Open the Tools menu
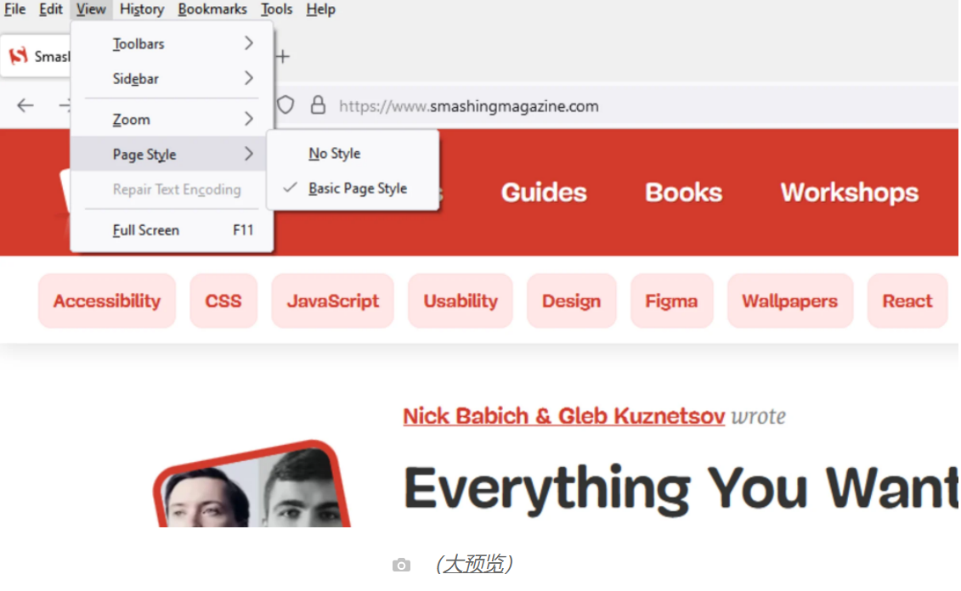The image size is (961, 591). coord(276,9)
